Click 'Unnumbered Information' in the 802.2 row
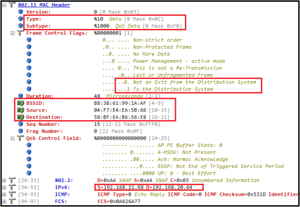 tap(225, 180)
